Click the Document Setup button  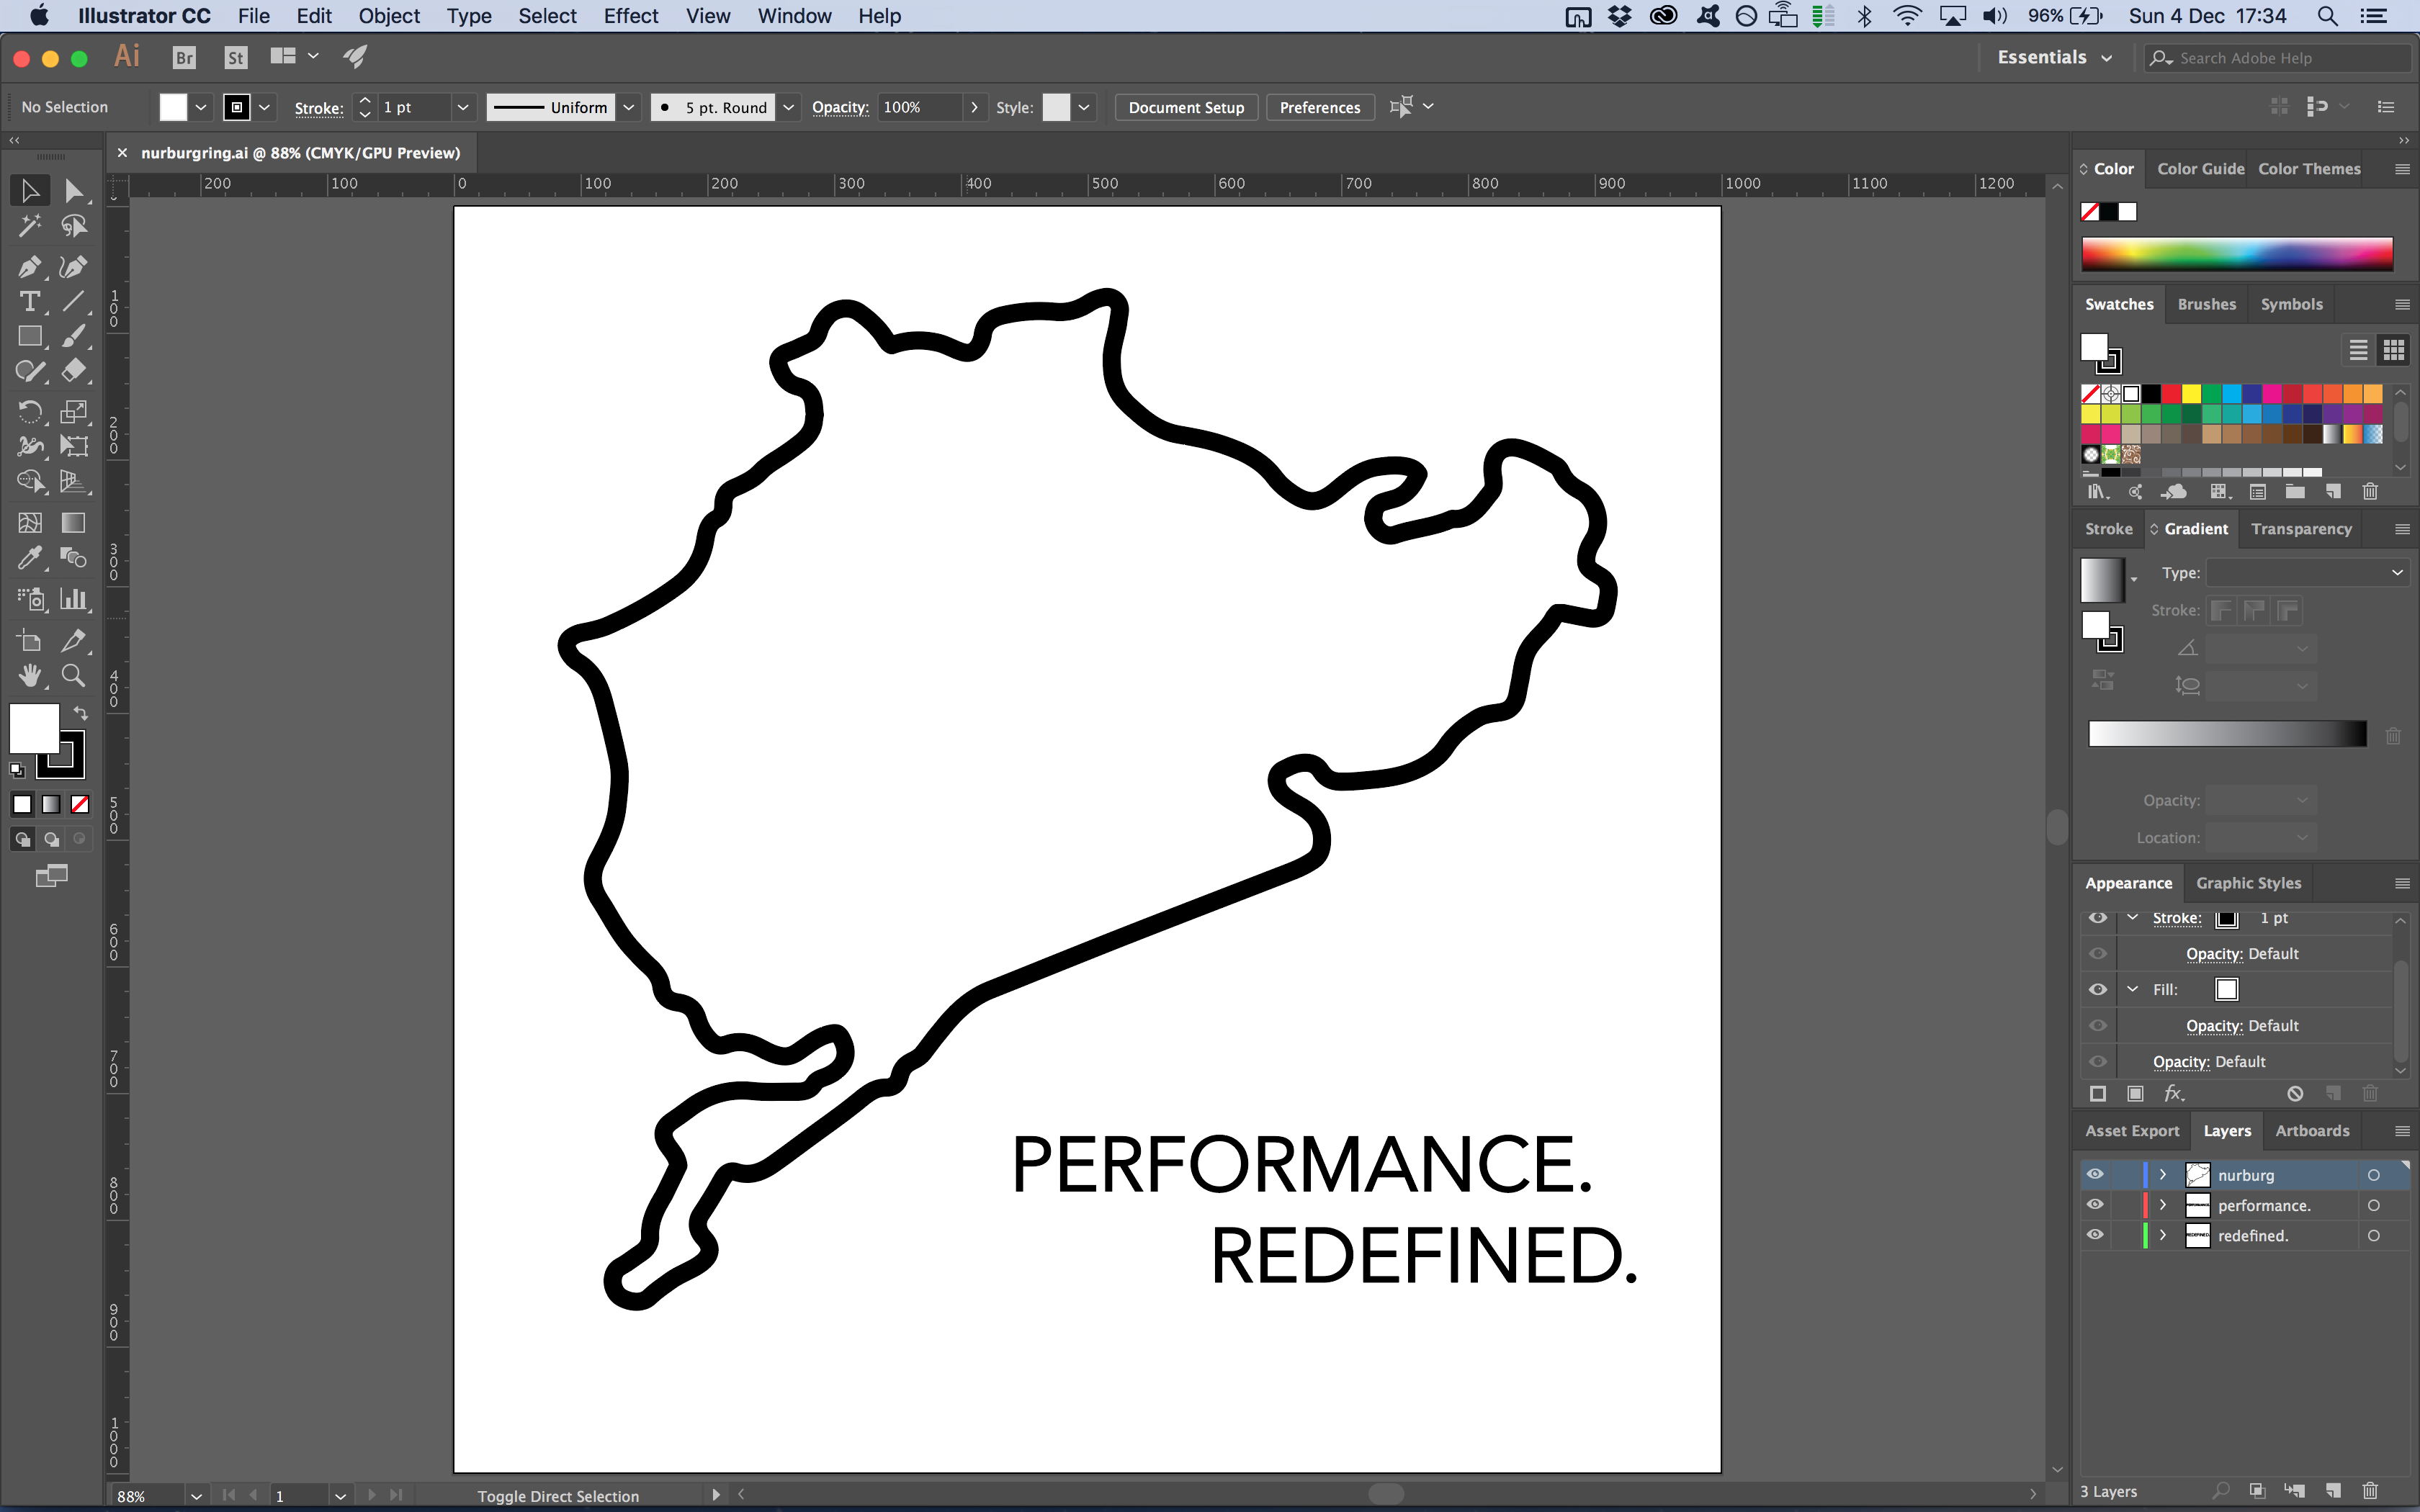click(1186, 107)
